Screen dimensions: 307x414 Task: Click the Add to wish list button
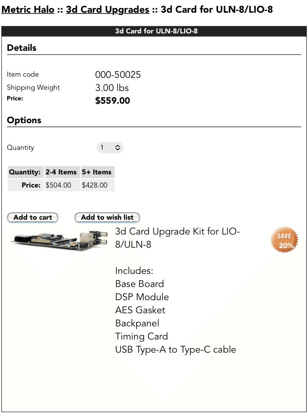pyautogui.click(x=107, y=218)
